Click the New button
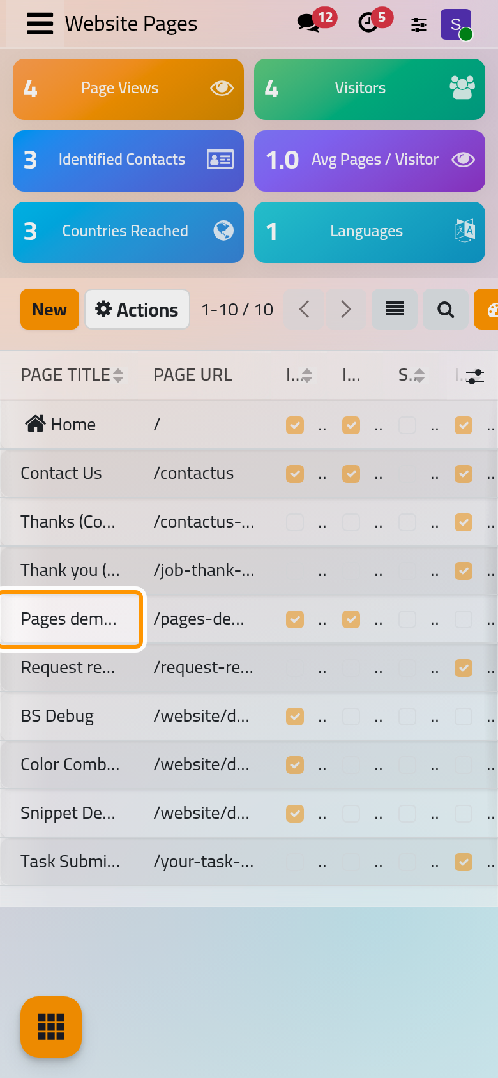498x1078 pixels. pyautogui.click(x=50, y=309)
